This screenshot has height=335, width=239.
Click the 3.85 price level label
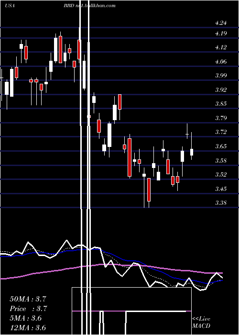pyautogui.click(x=221, y=104)
